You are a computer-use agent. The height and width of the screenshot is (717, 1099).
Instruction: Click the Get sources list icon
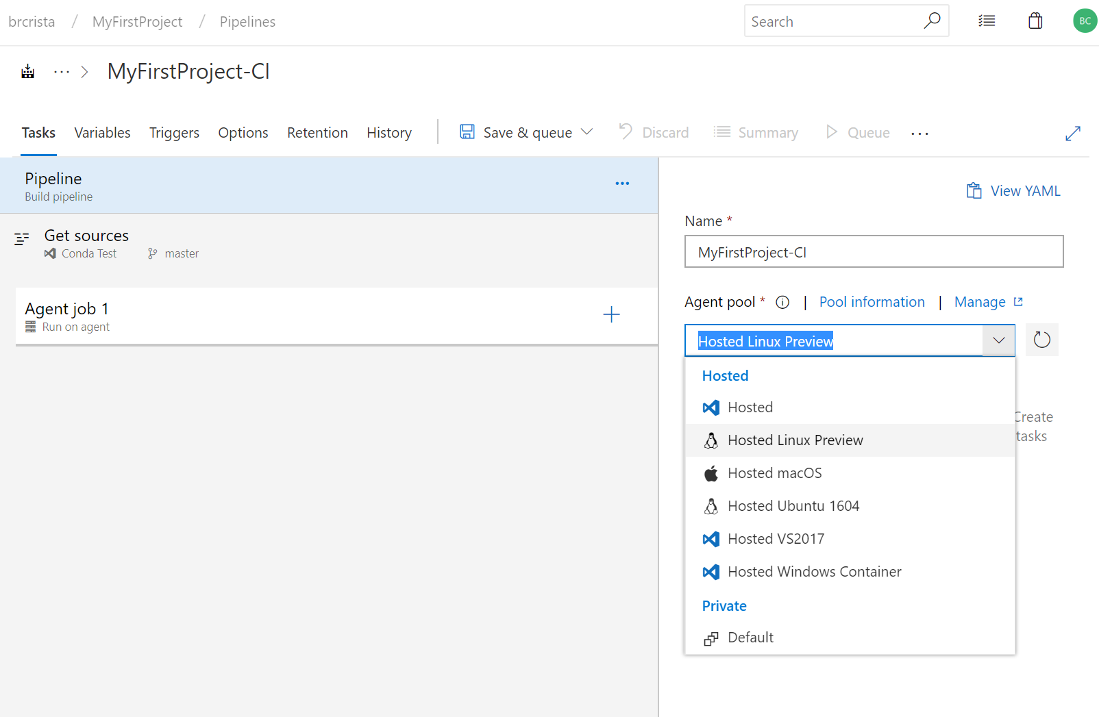(22, 239)
